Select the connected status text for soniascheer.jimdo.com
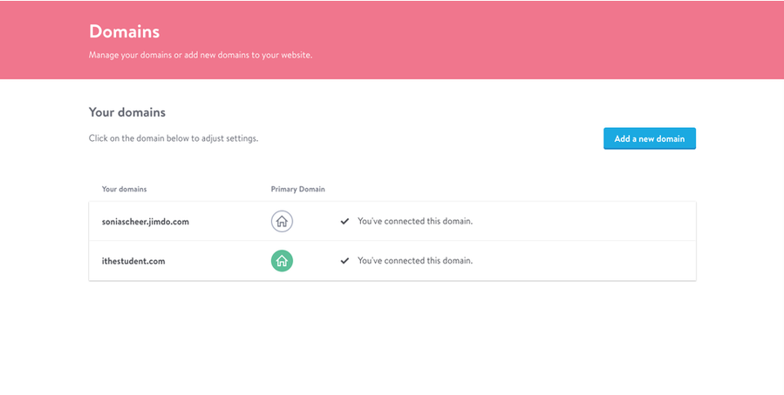This screenshot has height=395, width=784. (415, 221)
